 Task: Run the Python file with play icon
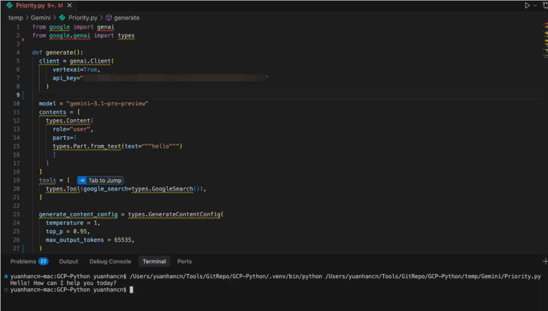coord(527,6)
